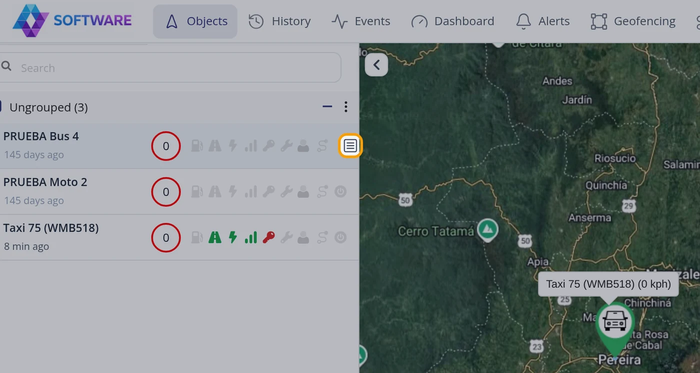Click the green signal bars for Taxi 75
Viewport: 700px width, 373px height.
(x=250, y=237)
